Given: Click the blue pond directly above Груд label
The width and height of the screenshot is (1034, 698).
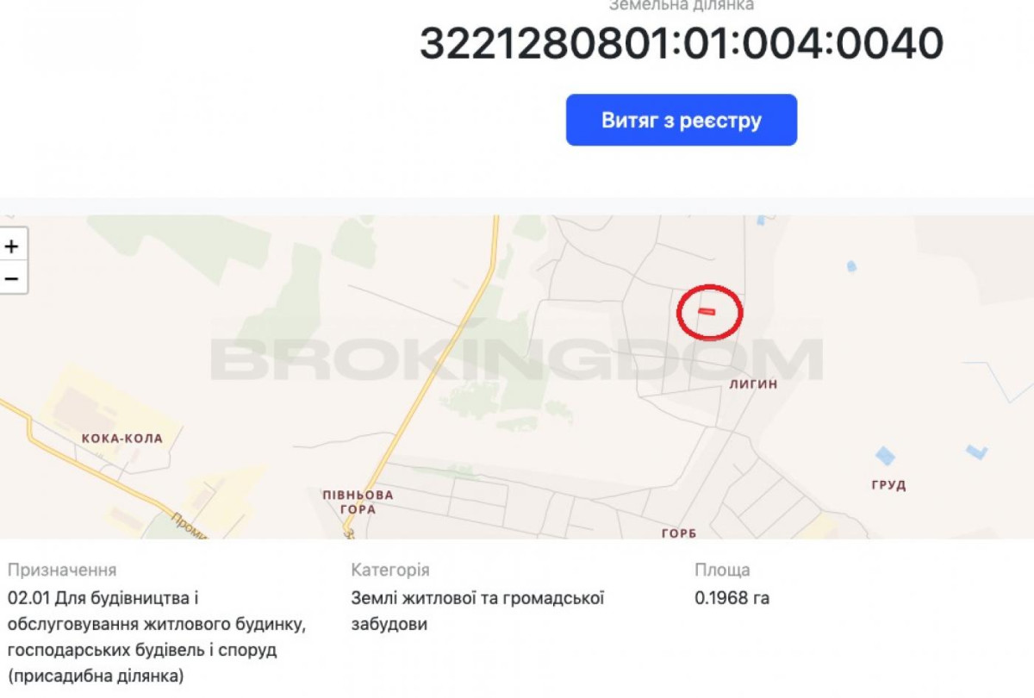Looking at the screenshot, I should coord(885,456).
